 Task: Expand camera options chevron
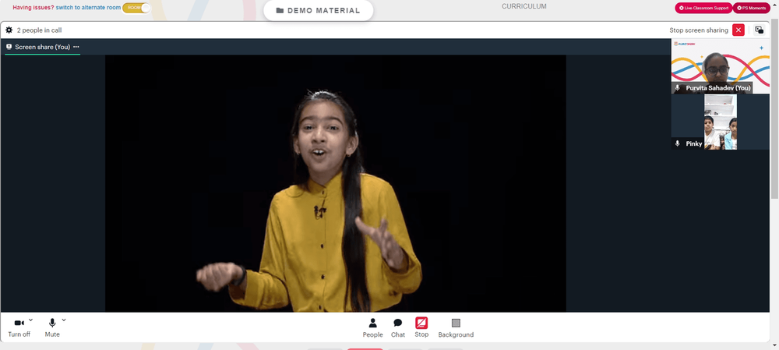point(31,320)
